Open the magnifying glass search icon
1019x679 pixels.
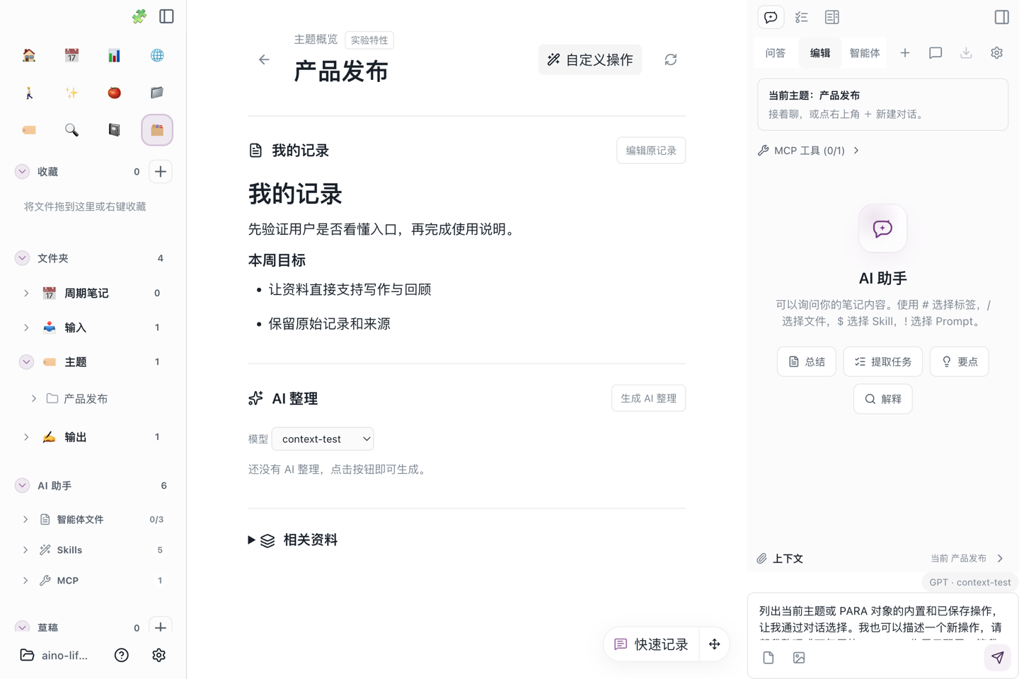[x=71, y=130]
